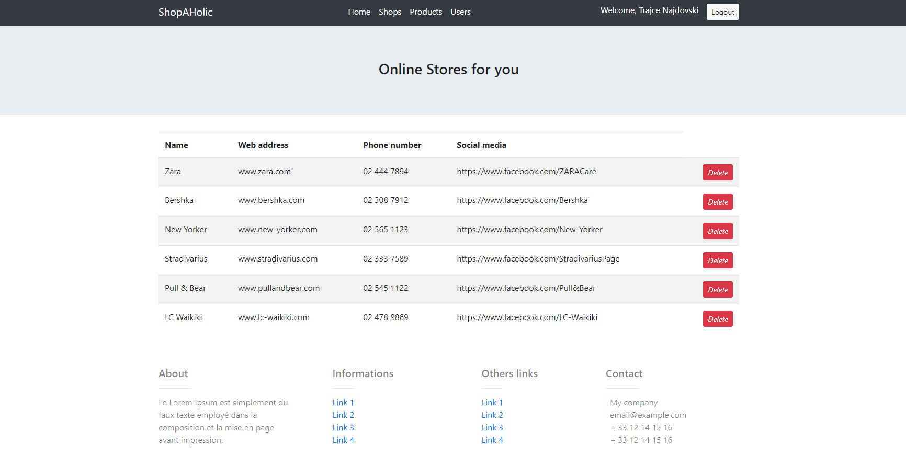This screenshot has height=454, width=906.
Task: Click the www.bershka.com web address cell
Action: click(271, 200)
